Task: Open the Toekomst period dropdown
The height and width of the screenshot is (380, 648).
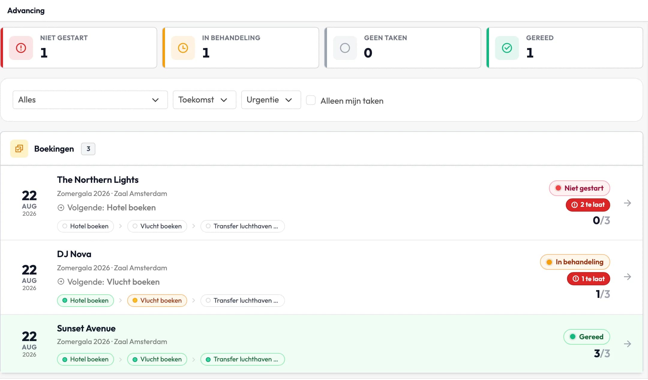Action: (x=205, y=100)
